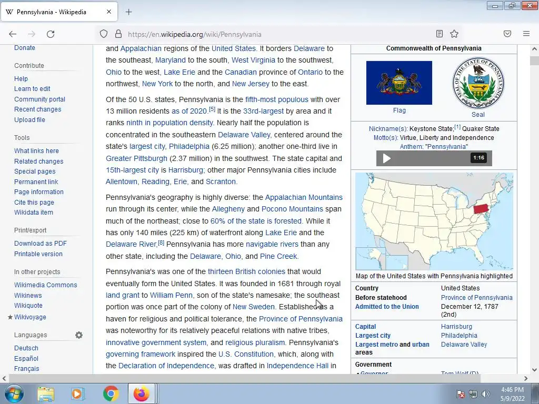The width and height of the screenshot is (539, 404).
Task: Open network icon in system tray
Action: click(x=473, y=394)
